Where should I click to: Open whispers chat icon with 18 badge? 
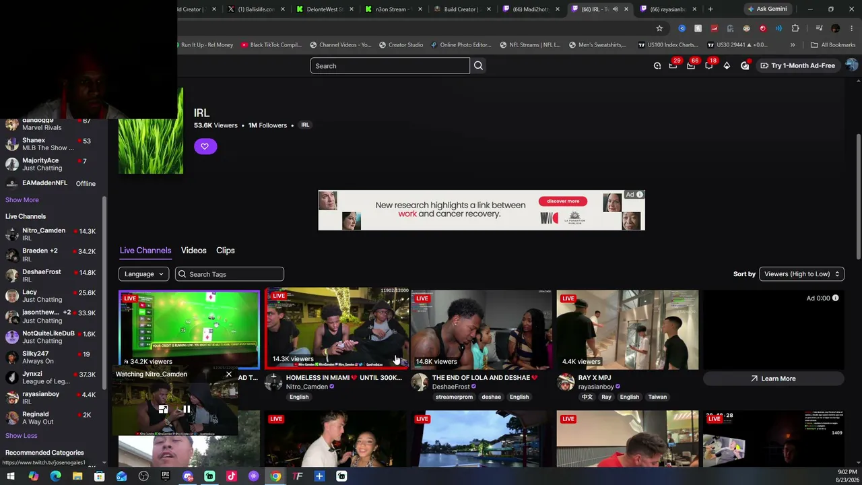709,65
